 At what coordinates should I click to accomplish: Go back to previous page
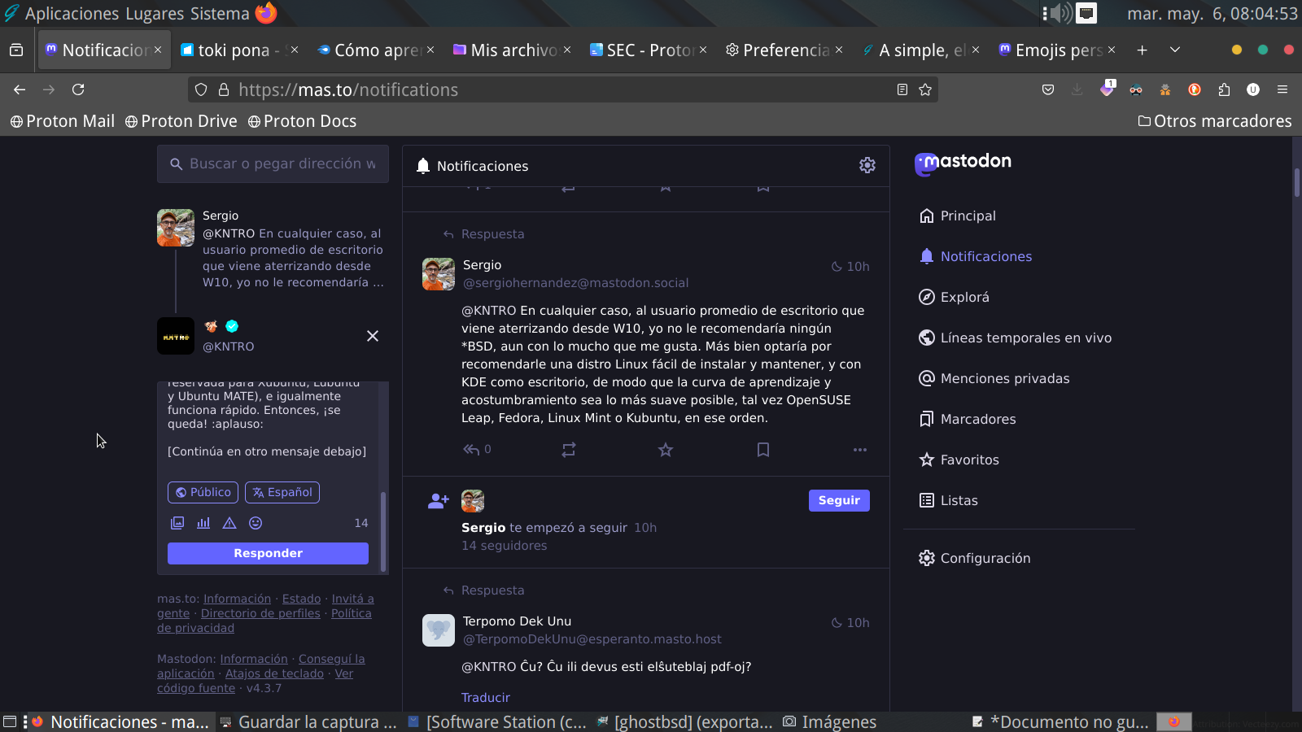(20, 89)
